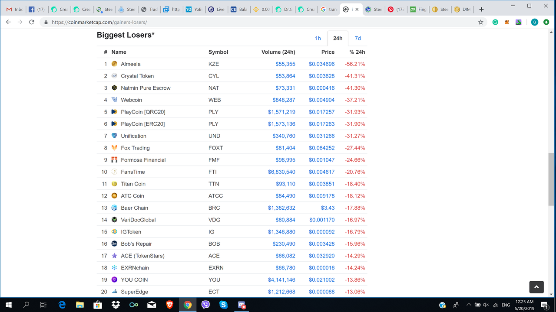Viewport: 556px width, 312px height.
Task: Go back with the browser back arrow
Action: tap(8, 22)
